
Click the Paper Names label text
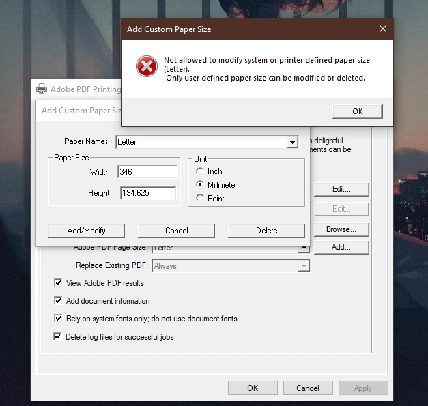coord(87,141)
